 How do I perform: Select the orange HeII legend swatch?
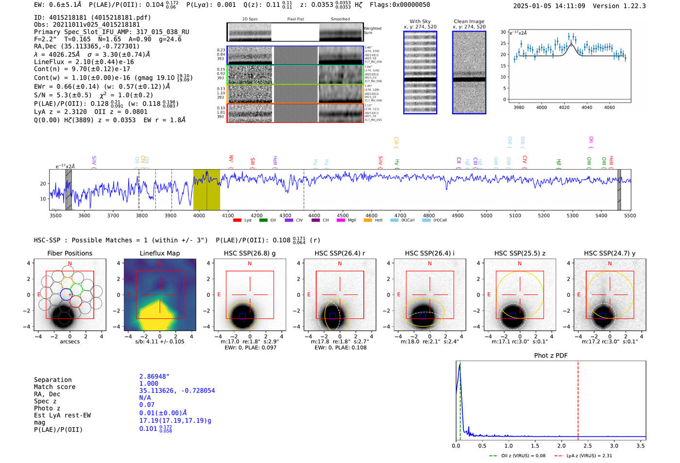coord(368,220)
